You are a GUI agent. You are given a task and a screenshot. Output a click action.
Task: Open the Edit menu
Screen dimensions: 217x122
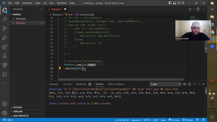click(x=17, y=3)
